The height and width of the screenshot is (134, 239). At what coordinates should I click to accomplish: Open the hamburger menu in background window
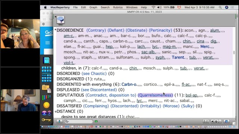(x=47, y=43)
